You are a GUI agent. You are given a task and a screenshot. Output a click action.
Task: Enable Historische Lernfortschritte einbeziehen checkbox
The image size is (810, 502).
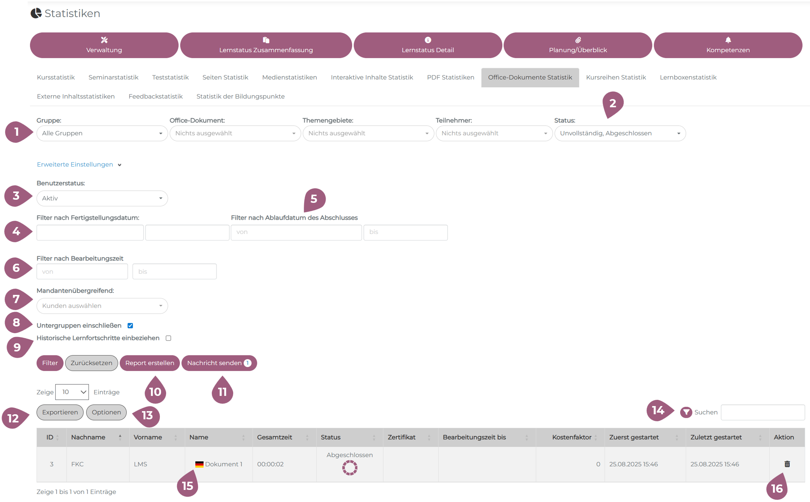tap(168, 338)
